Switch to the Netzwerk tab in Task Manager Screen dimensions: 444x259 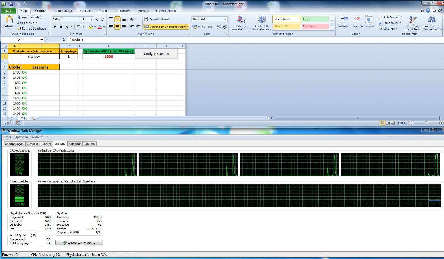74,144
